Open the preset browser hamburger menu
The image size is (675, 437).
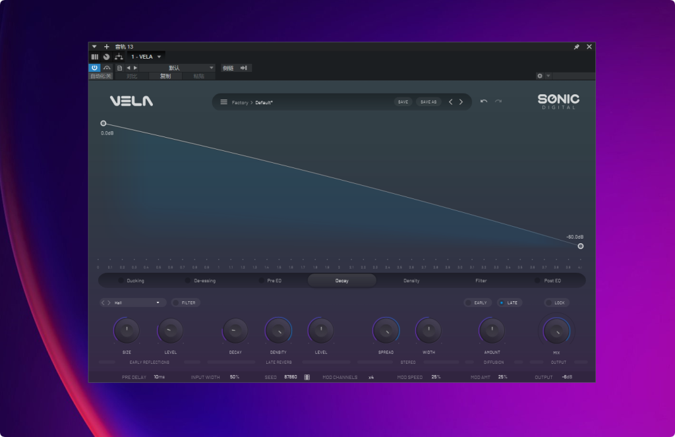(x=224, y=102)
